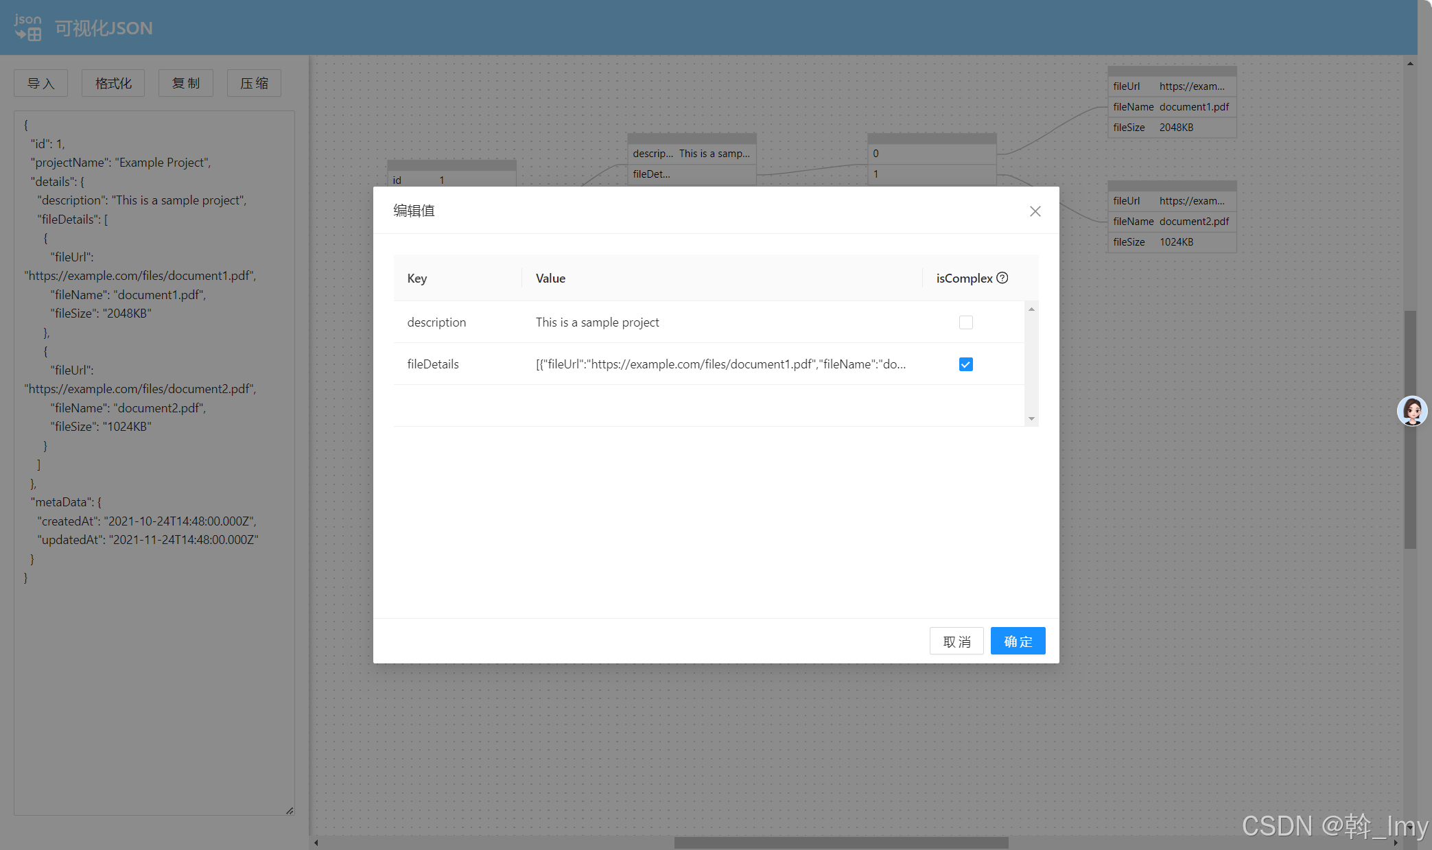
Task: Click the 格式化 format button
Action: (113, 83)
